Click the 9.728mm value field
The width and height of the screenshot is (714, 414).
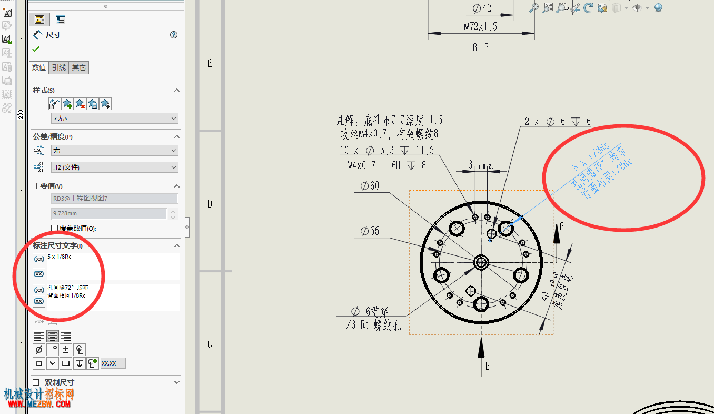click(109, 214)
